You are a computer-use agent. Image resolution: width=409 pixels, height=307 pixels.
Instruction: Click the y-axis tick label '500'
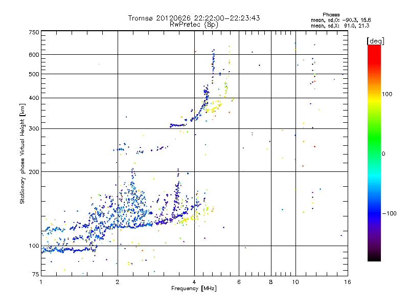coord(34,74)
